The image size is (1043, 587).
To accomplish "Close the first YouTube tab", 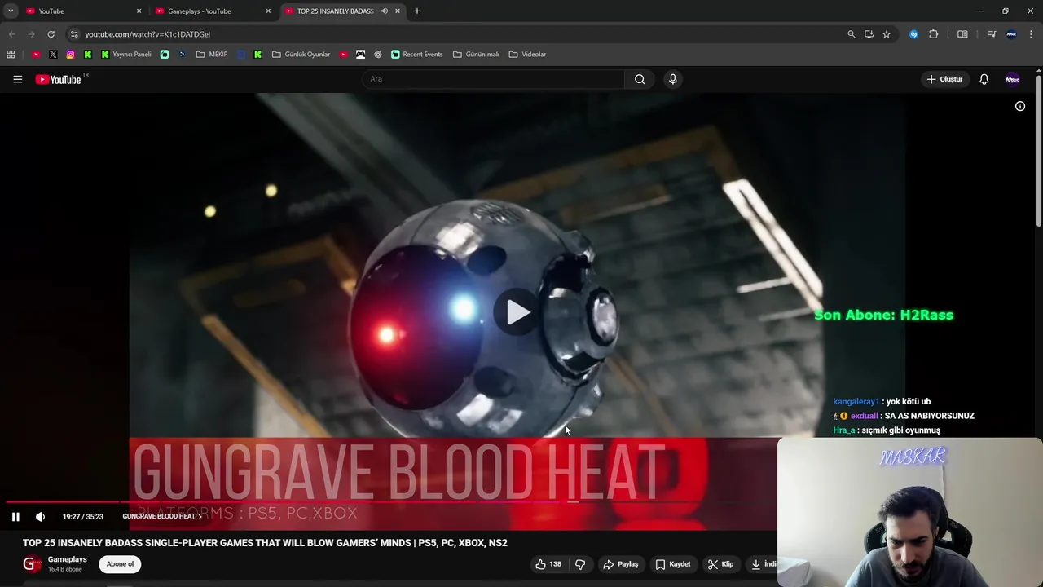I will pos(139,11).
